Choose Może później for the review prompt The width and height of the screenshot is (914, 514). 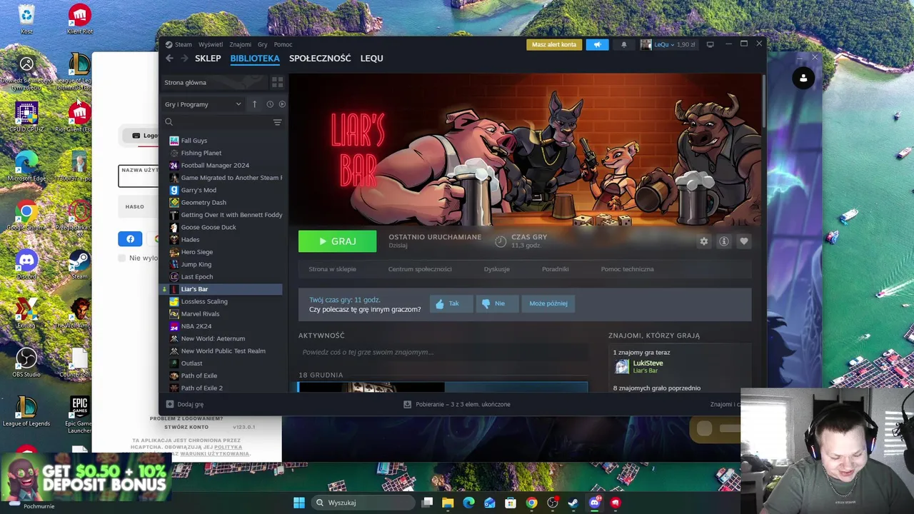point(548,303)
